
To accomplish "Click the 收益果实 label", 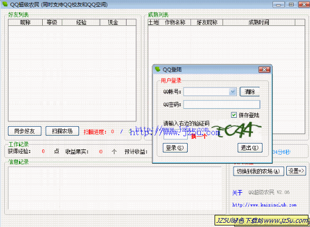I will click(x=77, y=152).
